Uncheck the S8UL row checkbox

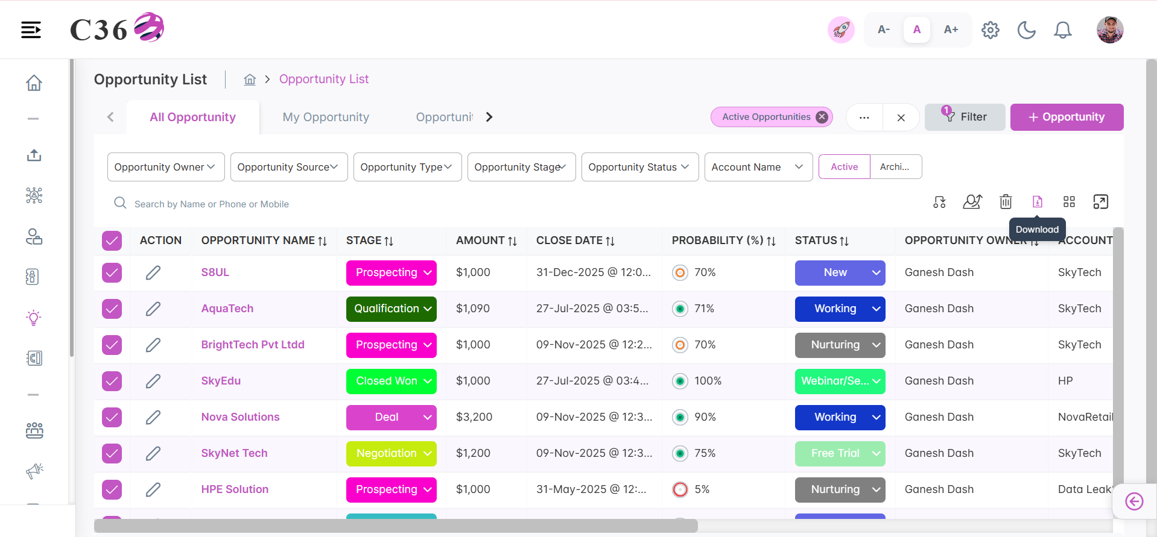[x=112, y=272]
